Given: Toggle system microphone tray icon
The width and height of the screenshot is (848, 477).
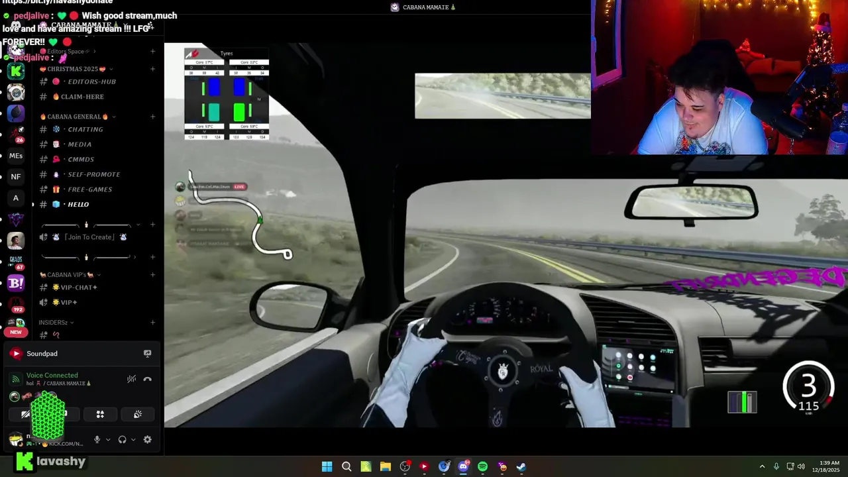Looking at the screenshot, I should (776, 466).
